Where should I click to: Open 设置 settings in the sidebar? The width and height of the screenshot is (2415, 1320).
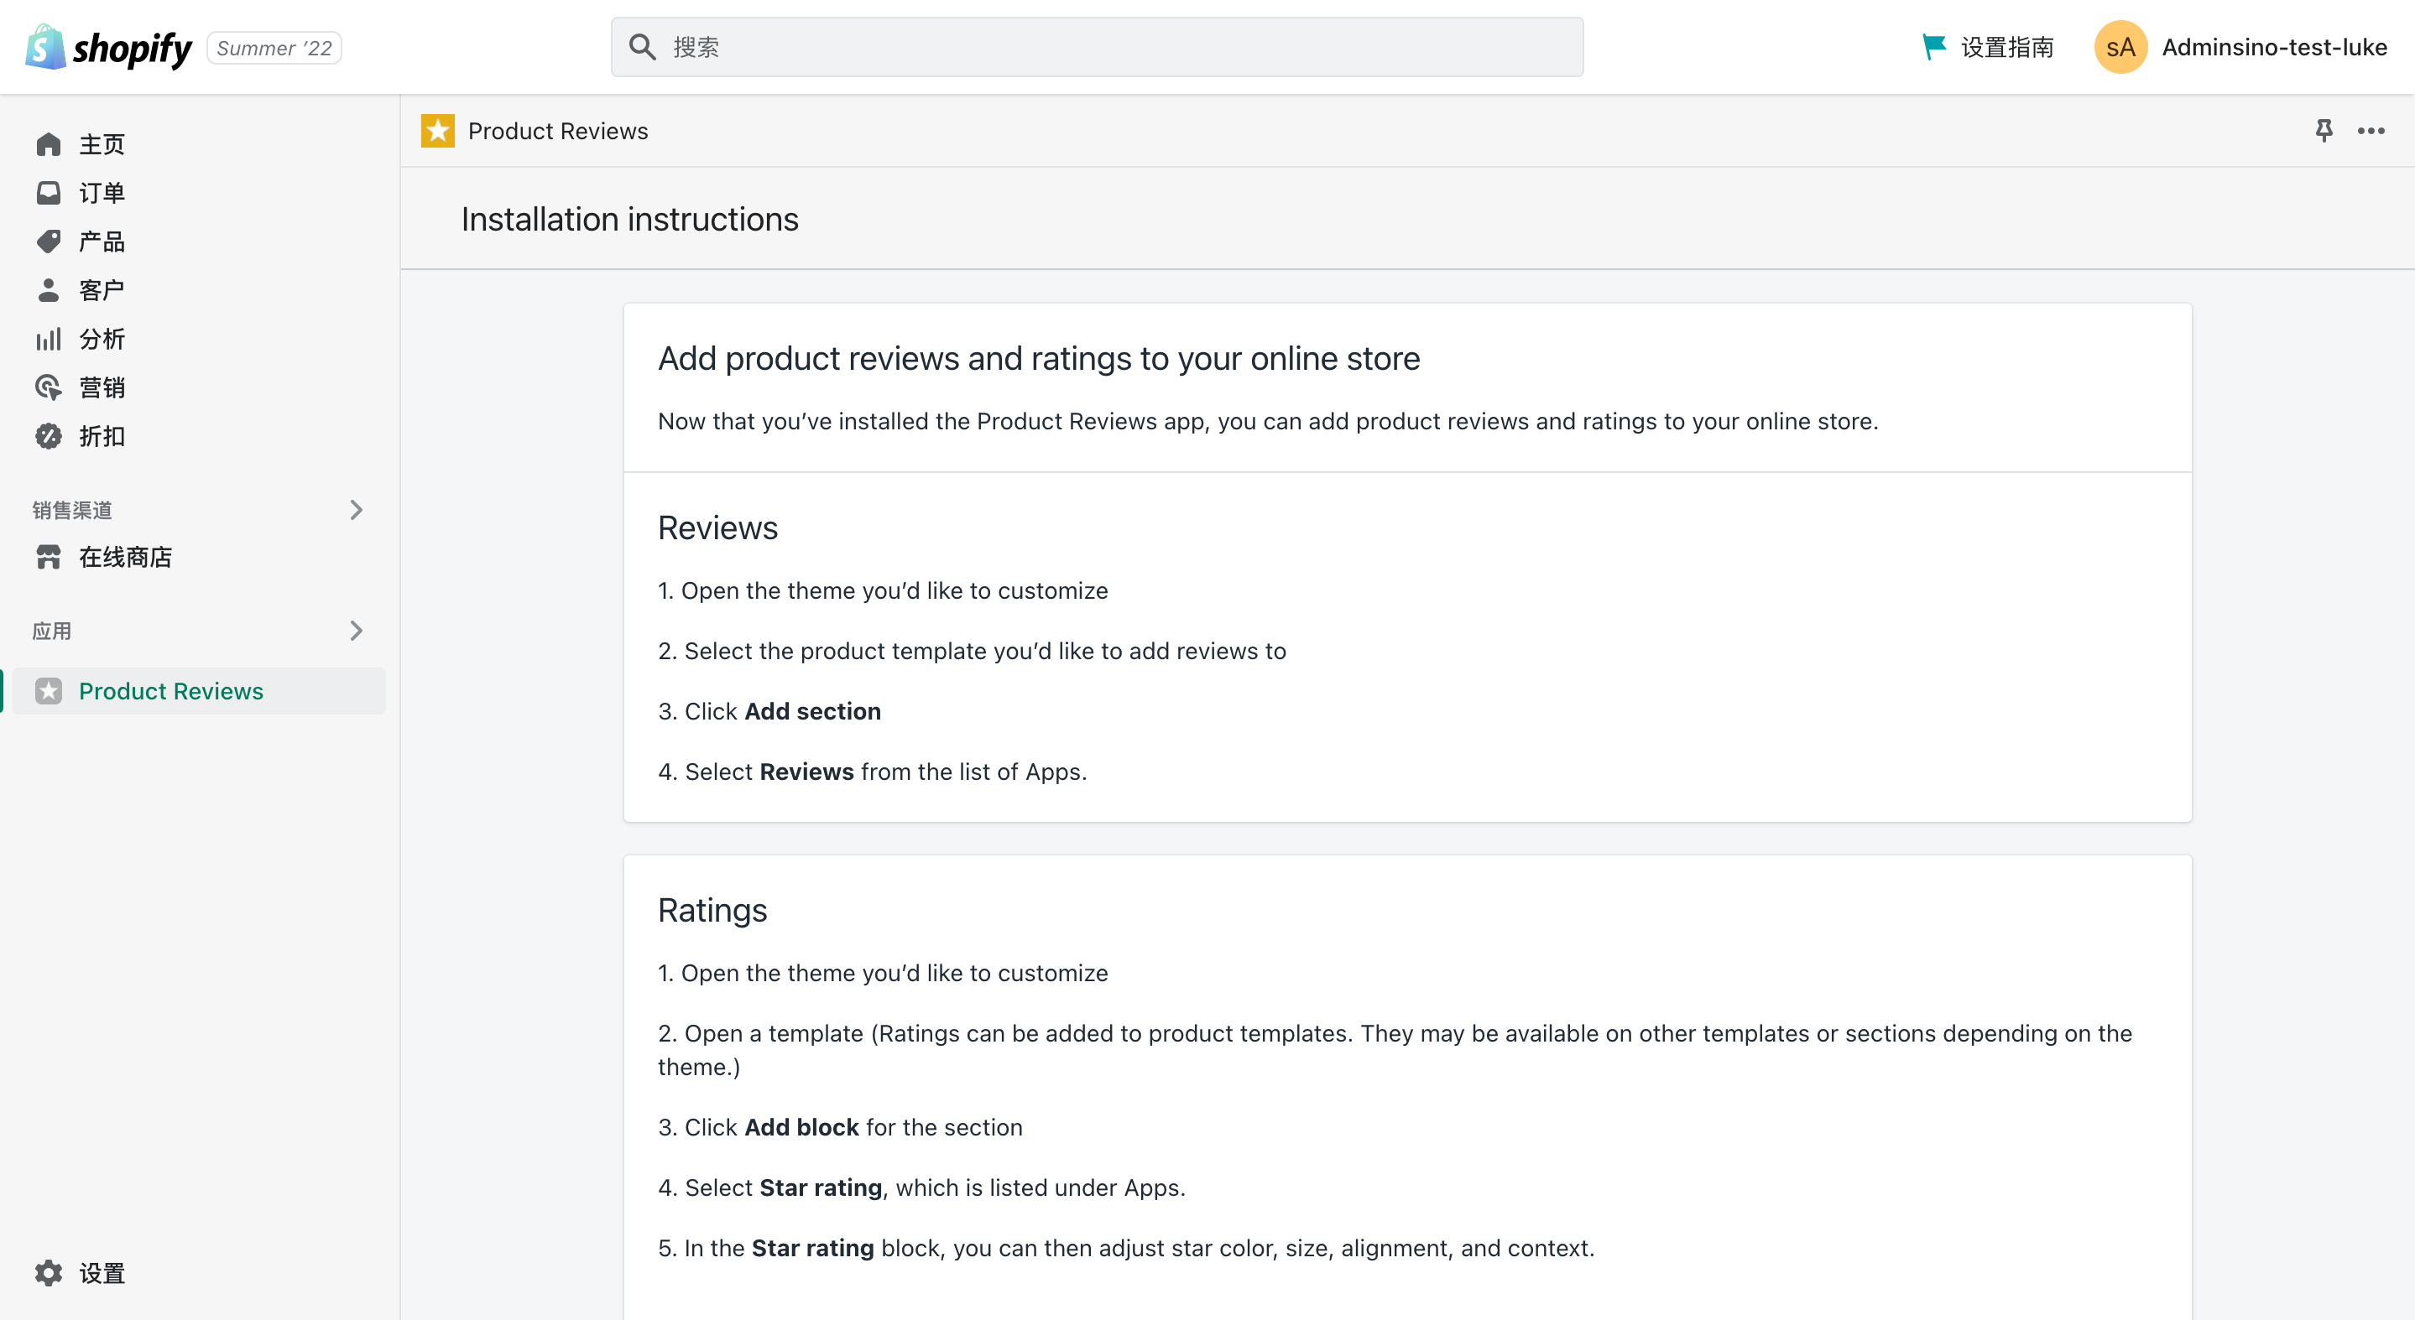click(102, 1273)
